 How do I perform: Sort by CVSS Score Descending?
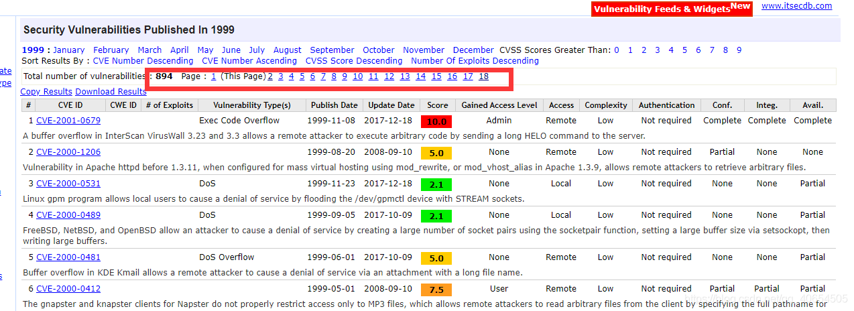point(354,61)
